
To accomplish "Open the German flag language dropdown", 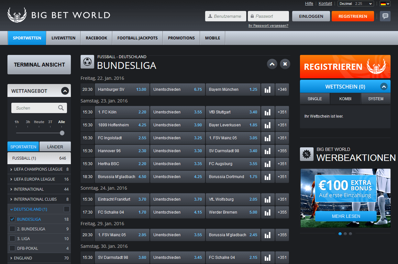I will 385,4.
